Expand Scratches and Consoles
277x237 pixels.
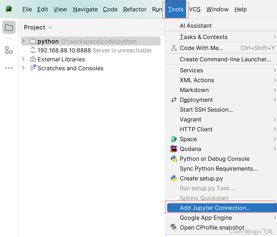[x=23, y=68]
